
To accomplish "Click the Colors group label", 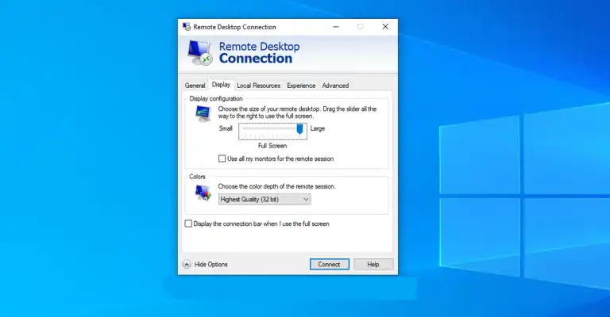I will coord(197,177).
